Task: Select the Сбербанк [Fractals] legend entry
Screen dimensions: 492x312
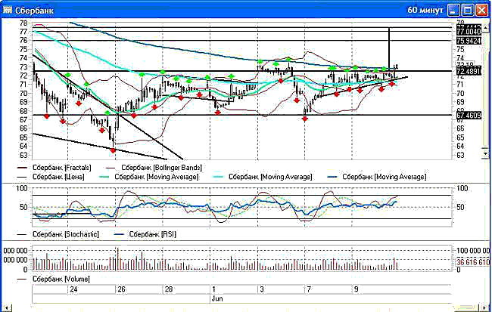Action: click(54, 168)
